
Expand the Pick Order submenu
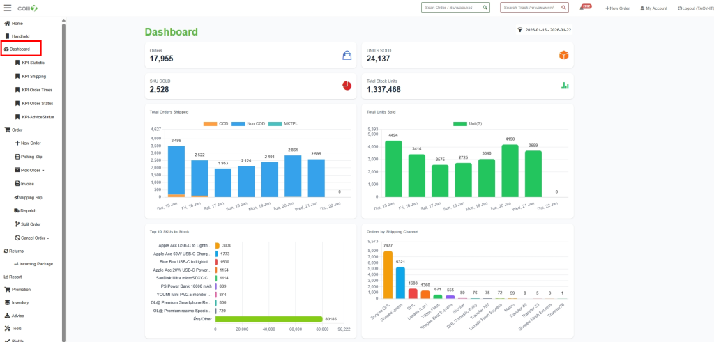point(33,170)
